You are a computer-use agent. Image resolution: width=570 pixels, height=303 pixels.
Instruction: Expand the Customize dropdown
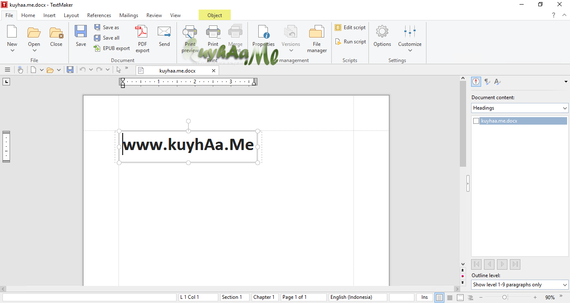(410, 50)
